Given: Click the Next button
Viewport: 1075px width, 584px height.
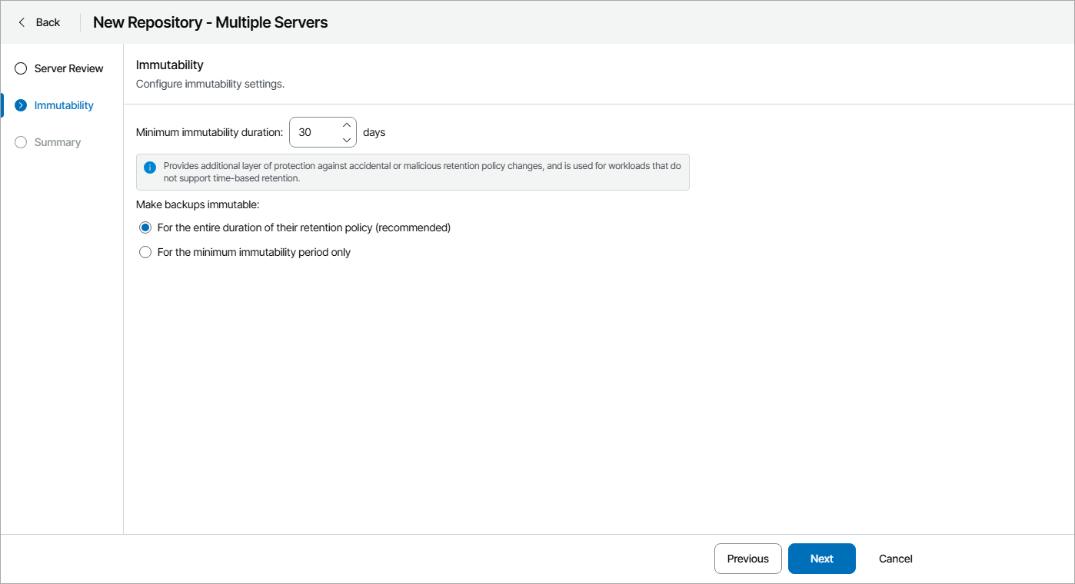Looking at the screenshot, I should [821, 559].
